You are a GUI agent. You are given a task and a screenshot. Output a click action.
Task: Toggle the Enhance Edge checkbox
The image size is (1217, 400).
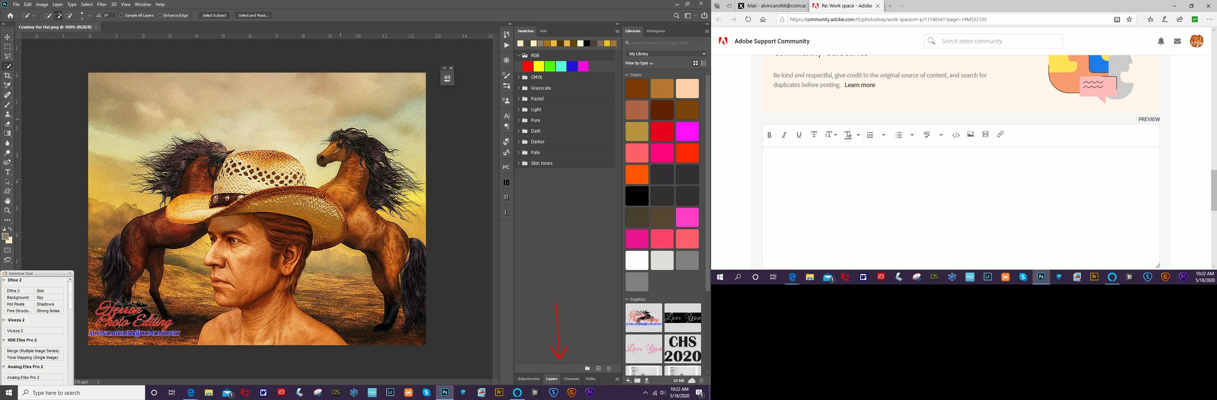click(x=160, y=16)
